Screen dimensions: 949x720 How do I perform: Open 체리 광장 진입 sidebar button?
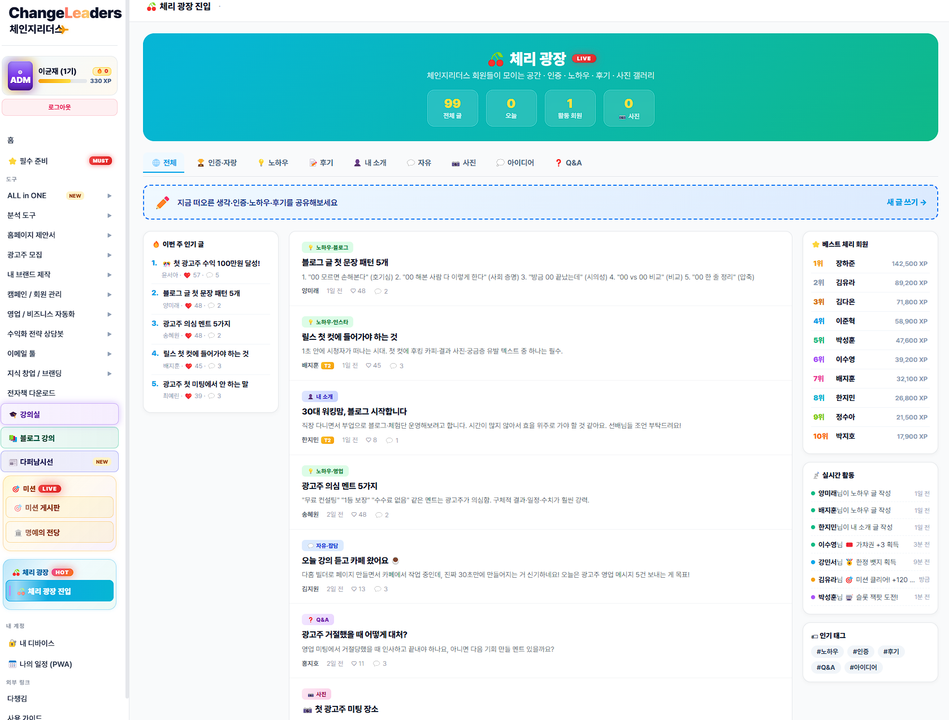[59, 591]
